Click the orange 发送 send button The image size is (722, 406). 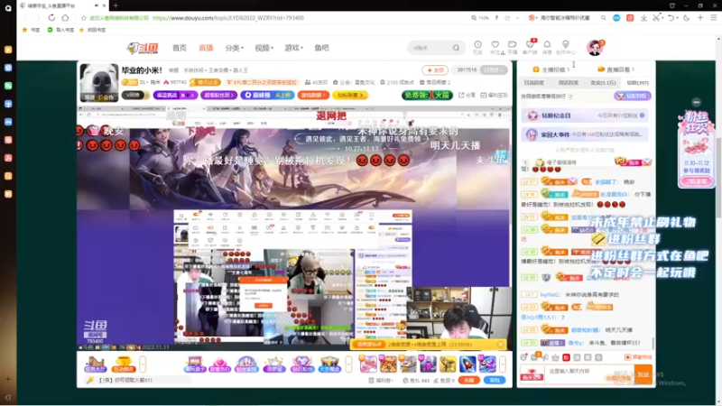click(643, 374)
